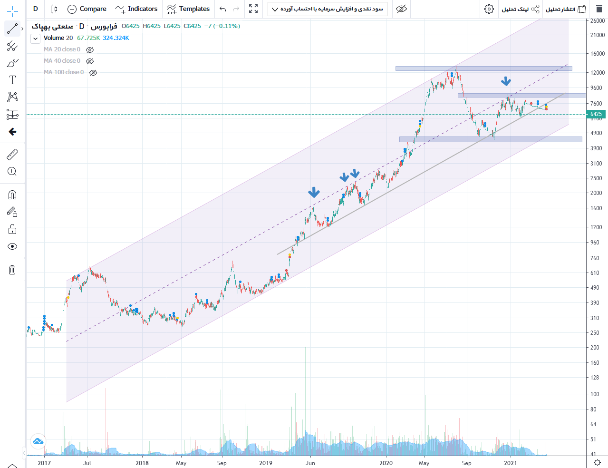The height and width of the screenshot is (468, 608).
Task: Open the Indicators menu
Action: pyautogui.click(x=136, y=9)
